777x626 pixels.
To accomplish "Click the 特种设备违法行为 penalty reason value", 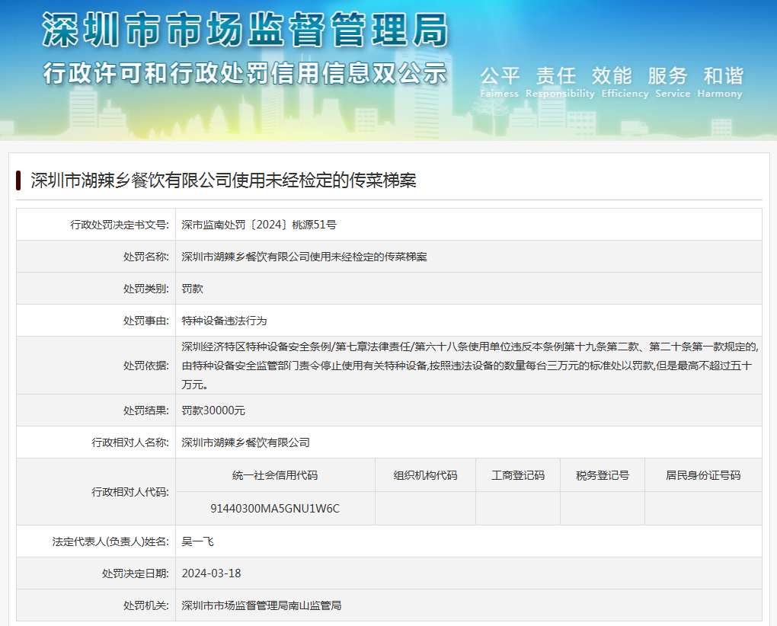I will point(224,321).
